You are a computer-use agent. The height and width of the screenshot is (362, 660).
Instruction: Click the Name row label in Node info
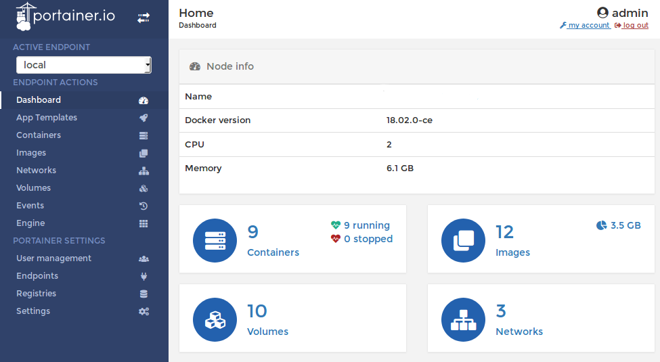tap(198, 96)
